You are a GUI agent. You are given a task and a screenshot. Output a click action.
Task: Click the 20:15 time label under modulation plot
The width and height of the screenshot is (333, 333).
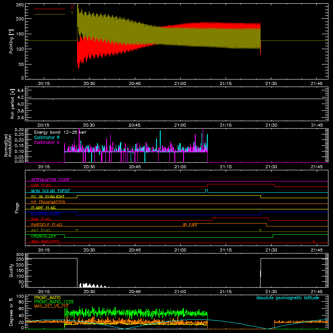coord(44,167)
